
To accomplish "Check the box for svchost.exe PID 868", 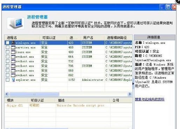I will pos(8,71).
